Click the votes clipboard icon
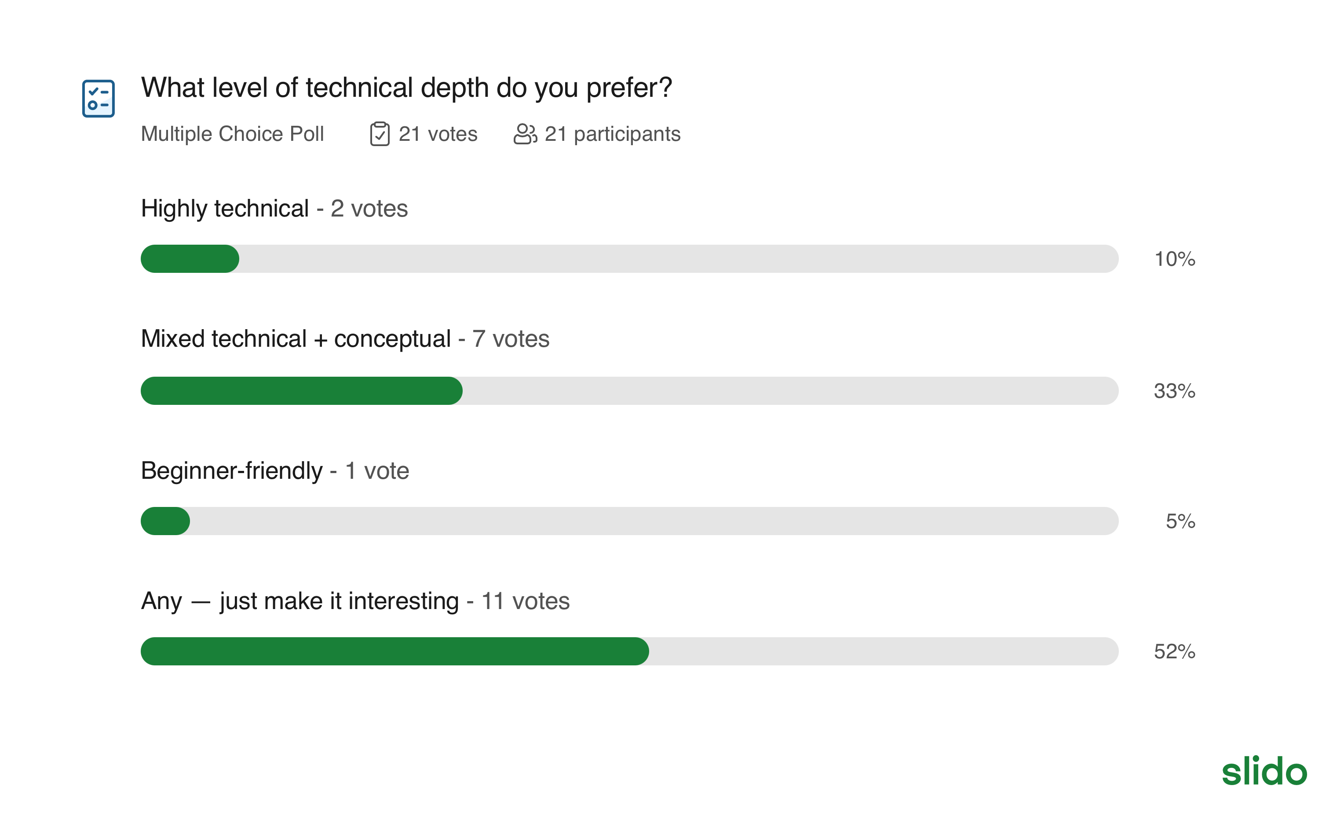The image size is (1337, 815). [x=379, y=134]
